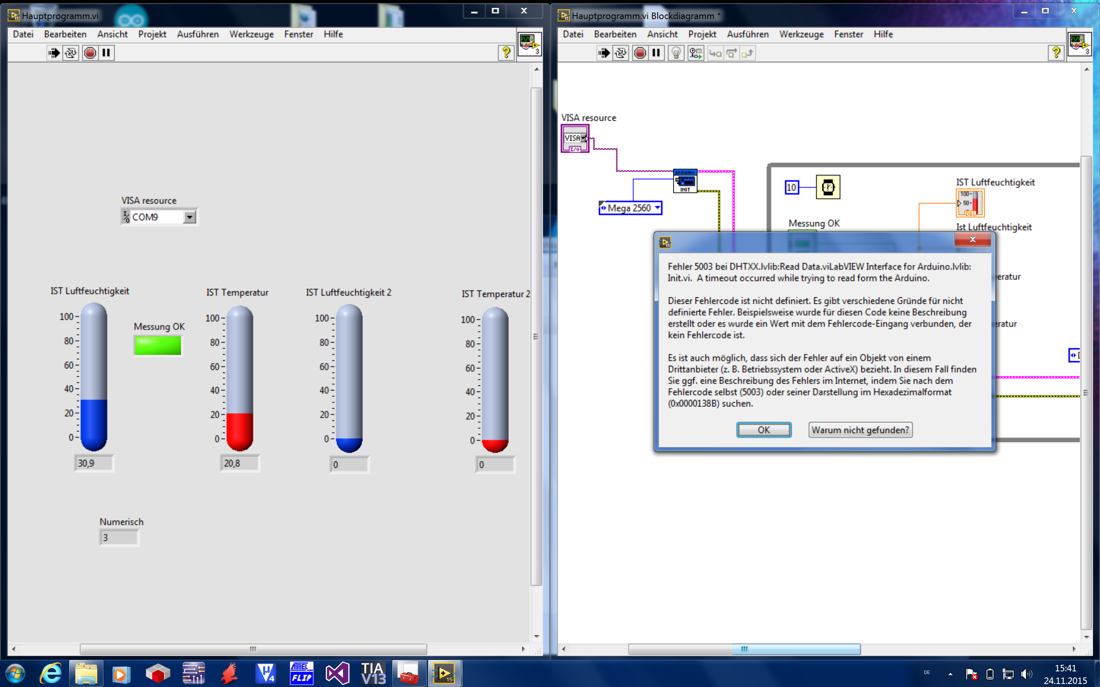Toggle the Messung OK indicator LED
Screen dimensions: 1100x687
coord(158,345)
